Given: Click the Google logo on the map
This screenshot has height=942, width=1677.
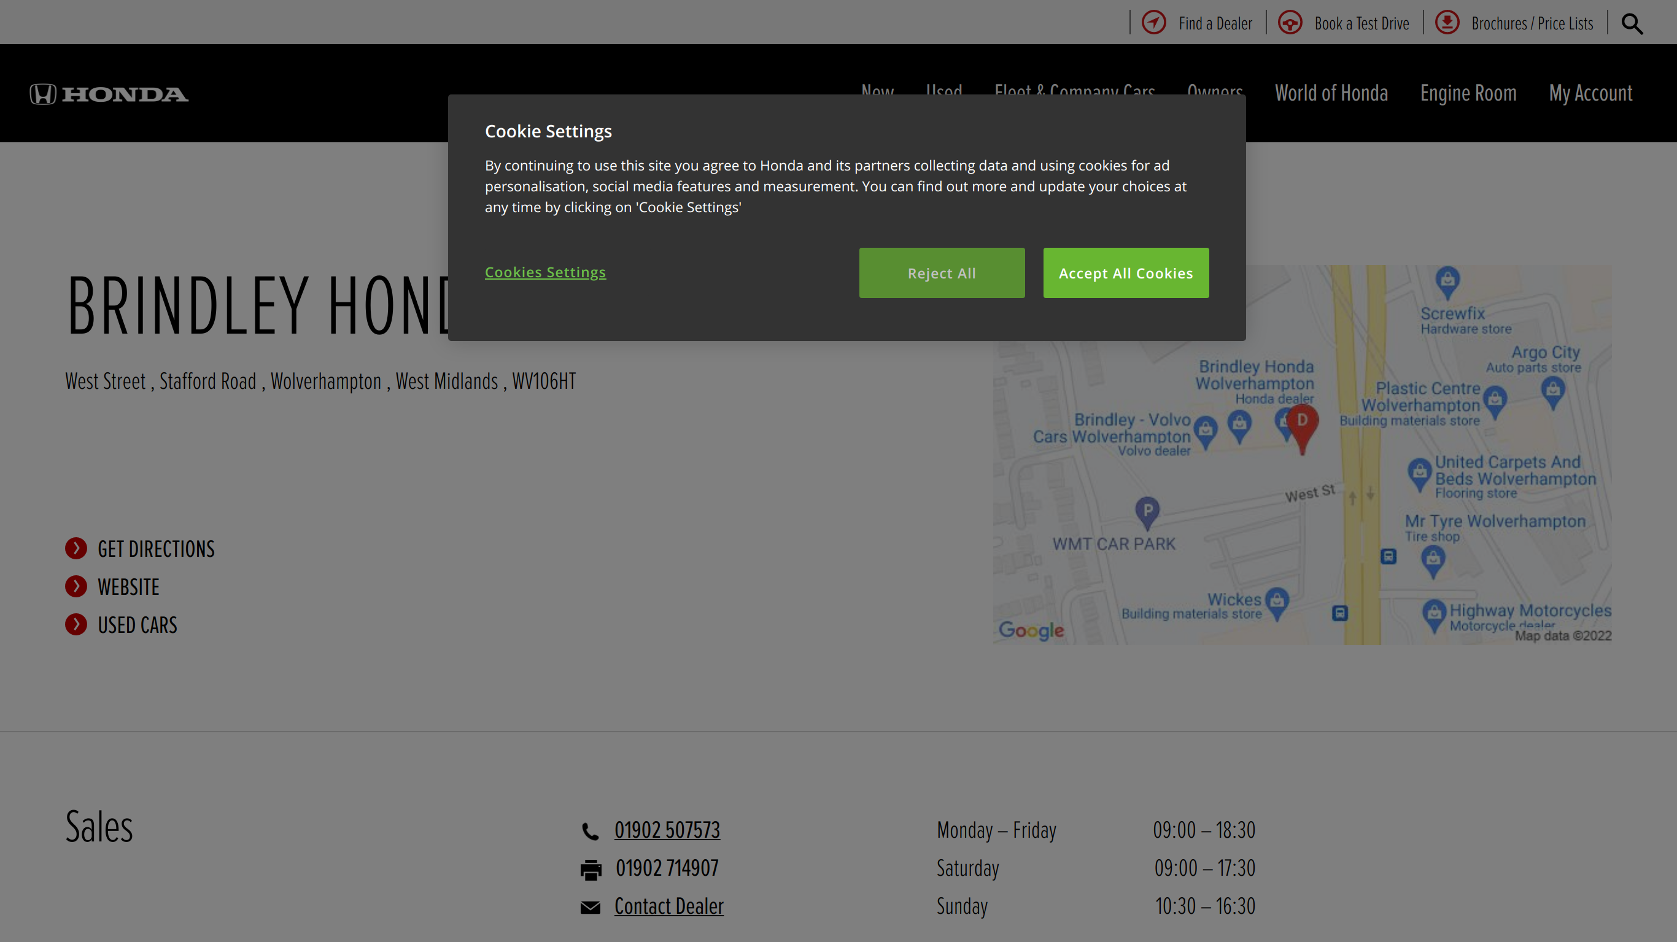Looking at the screenshot, I should click(1031, 630).
